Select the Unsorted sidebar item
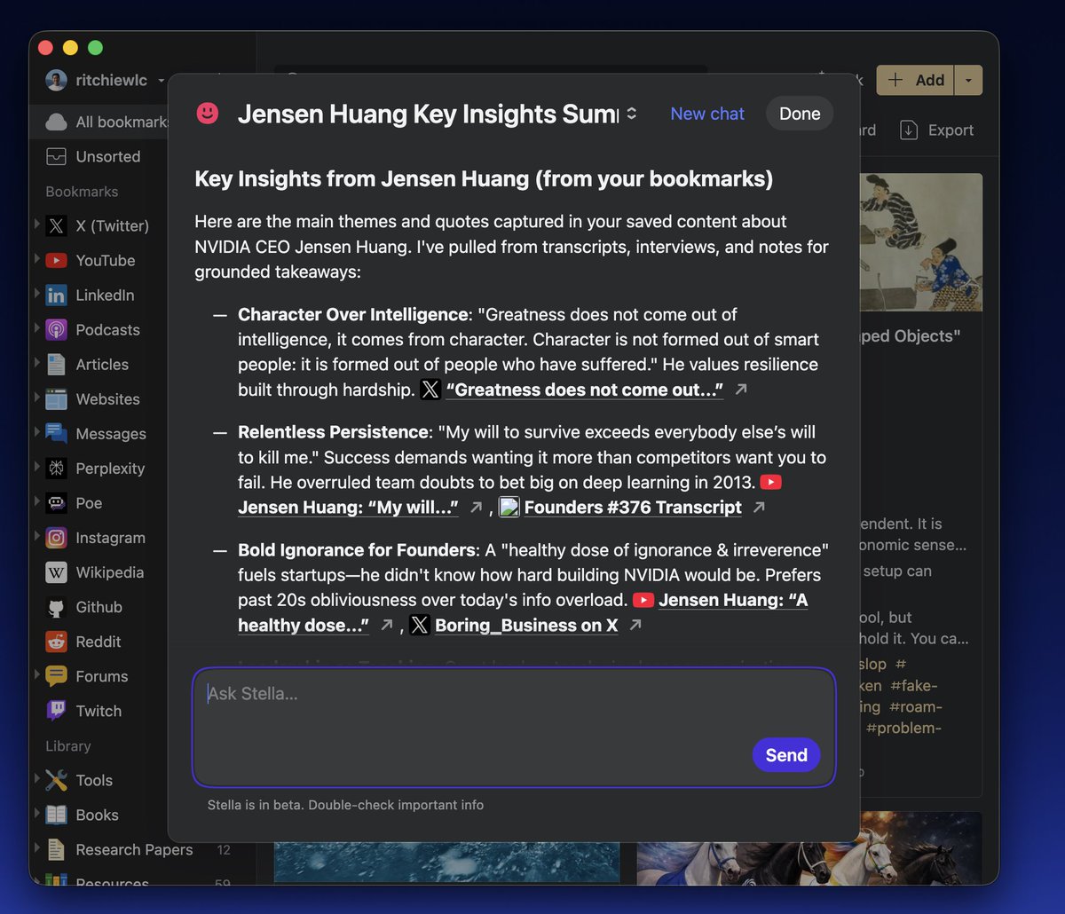 (x=99, y=156)
